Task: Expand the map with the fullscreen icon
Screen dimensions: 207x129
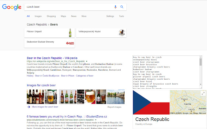Action: (x=203, y=93)
